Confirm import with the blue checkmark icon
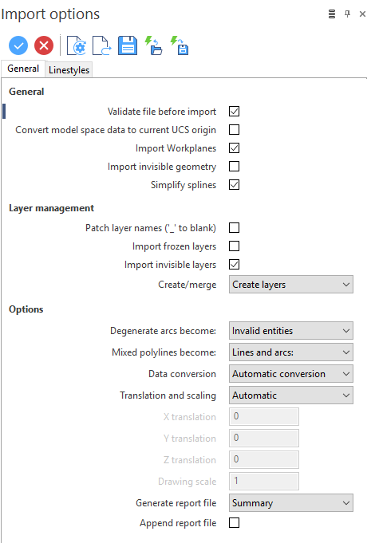The height and width of the screenshot is (543, 371). (x=18, y=45)
